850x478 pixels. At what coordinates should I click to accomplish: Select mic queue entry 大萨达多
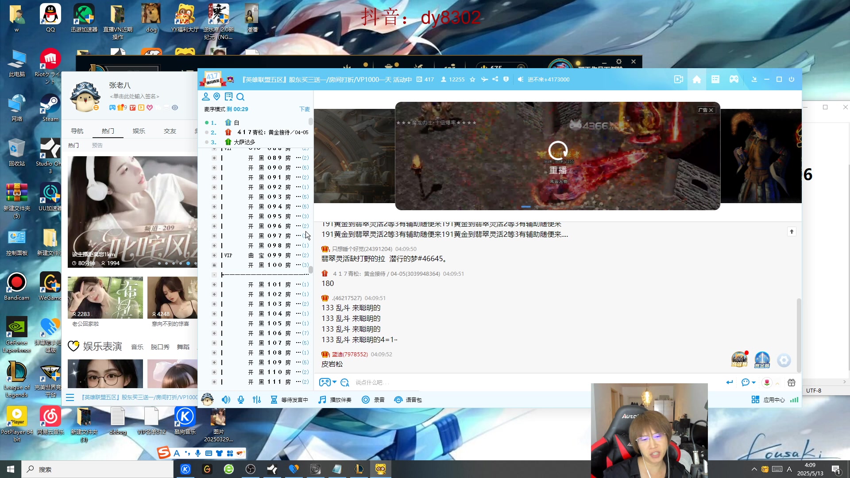(x=244, y=142)
